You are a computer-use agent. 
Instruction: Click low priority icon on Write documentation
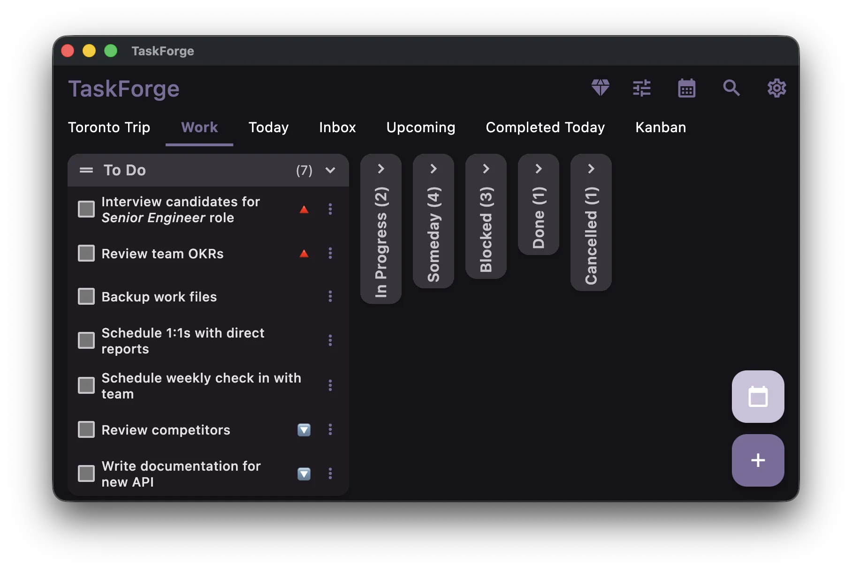click(x=304, y=474)
